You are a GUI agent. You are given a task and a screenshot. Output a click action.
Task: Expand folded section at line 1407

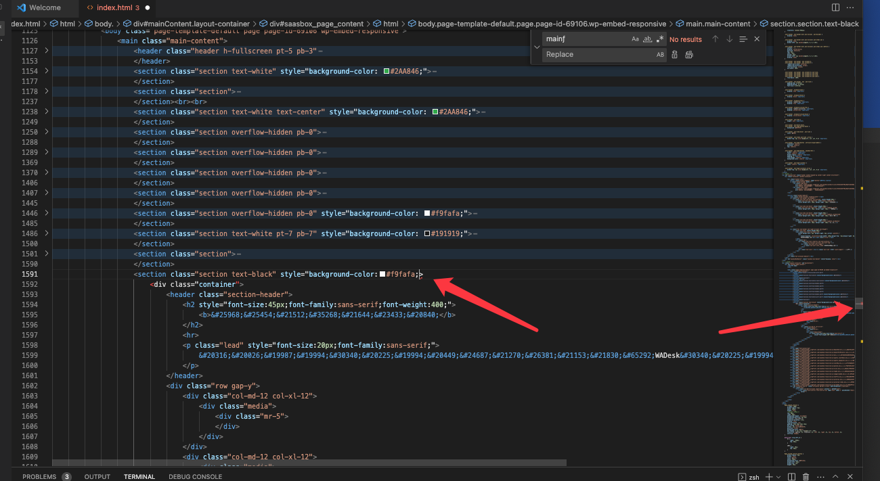click(x=46, y=193)
